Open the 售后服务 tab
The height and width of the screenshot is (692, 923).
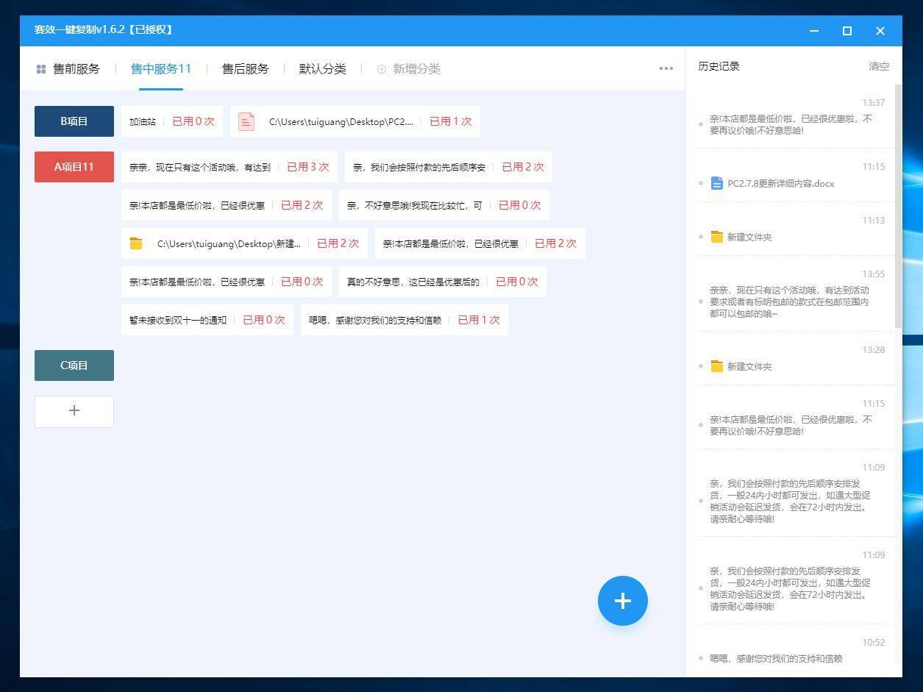[x=246, y=69]
